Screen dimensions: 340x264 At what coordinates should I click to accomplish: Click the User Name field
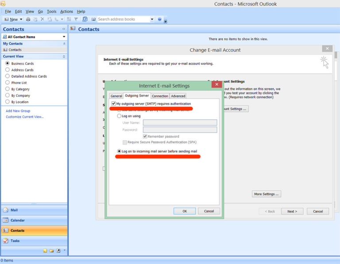[180, 122]
